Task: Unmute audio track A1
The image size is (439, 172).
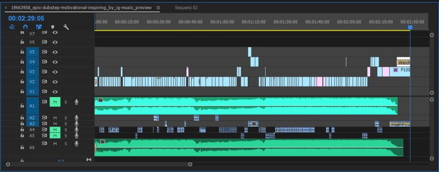Action: pyautogui.click(x=55, y=102)
